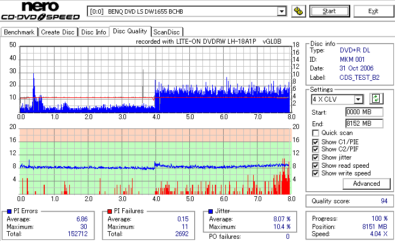Click the Start button
This screenshot has width=395, height=241.
coord(330,11)
